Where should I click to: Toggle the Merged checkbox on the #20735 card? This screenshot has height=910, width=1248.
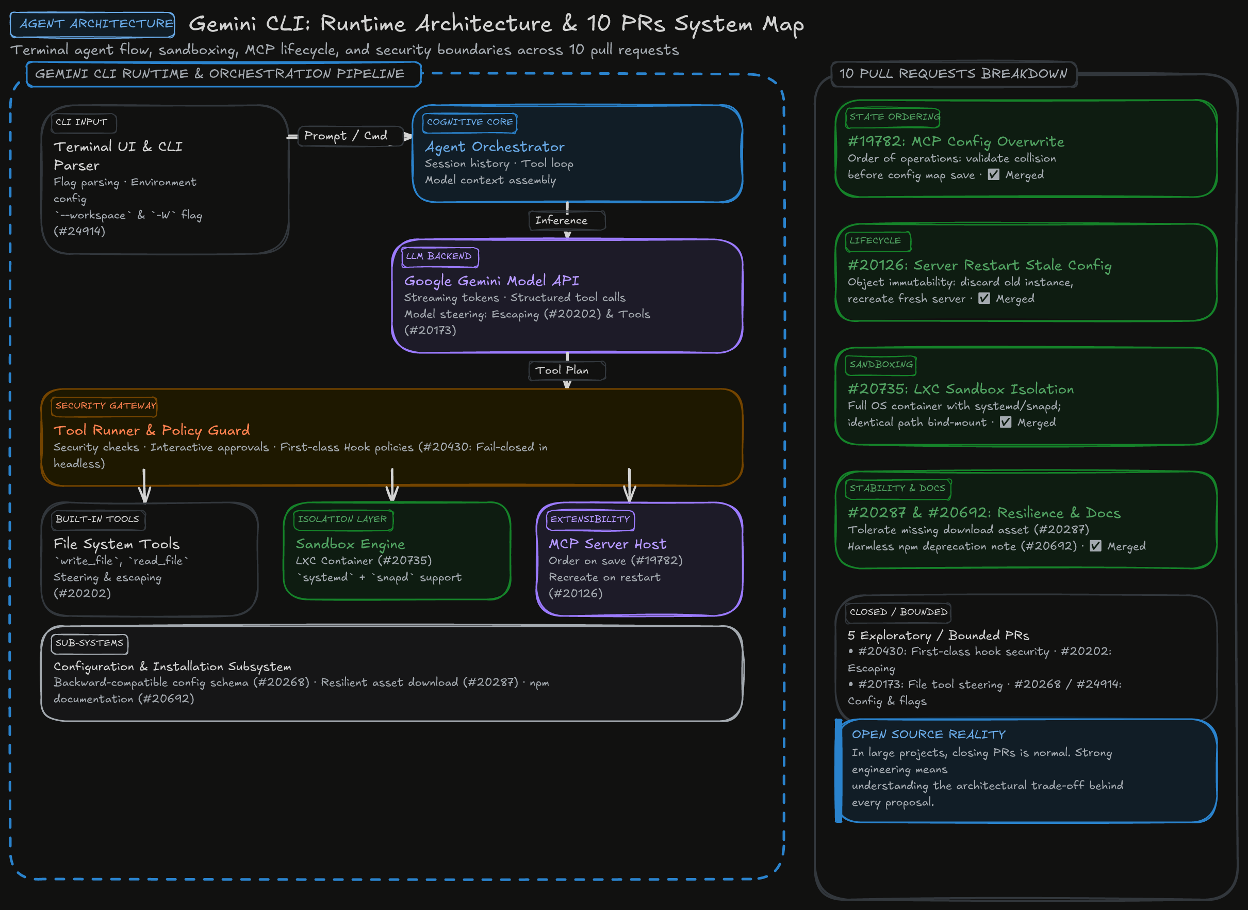(x=1006, y=423)
